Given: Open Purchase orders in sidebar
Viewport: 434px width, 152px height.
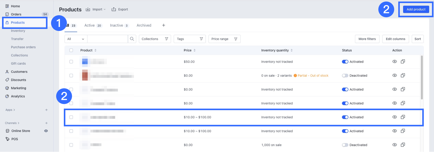Looking at the screenshot, I should click(x=23, y=47).
